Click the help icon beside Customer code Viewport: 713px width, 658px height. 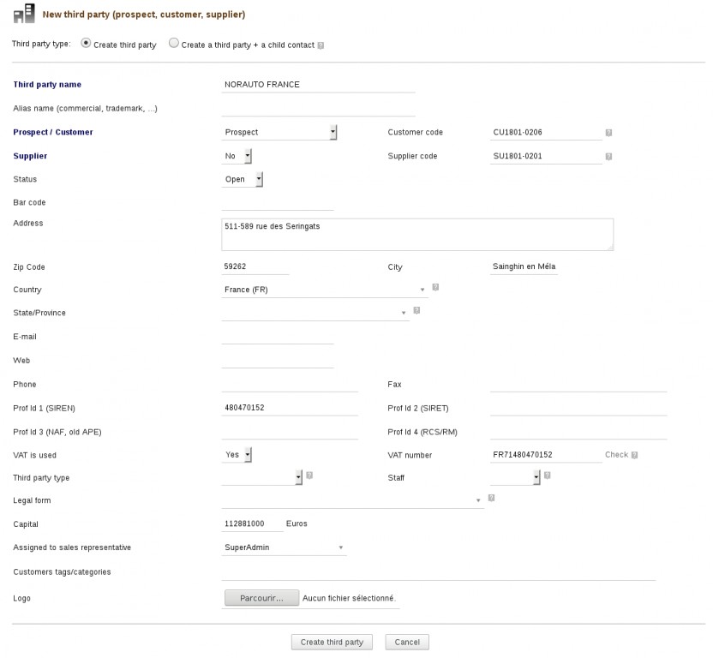click(x=608, y=133)
